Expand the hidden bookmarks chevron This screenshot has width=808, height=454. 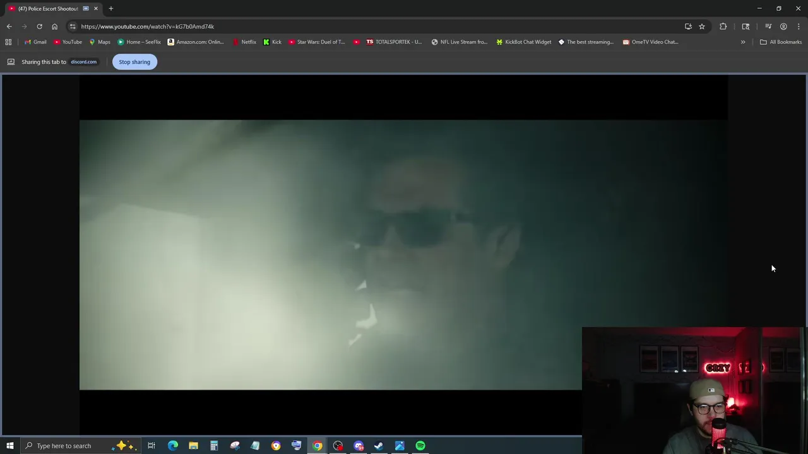[743, 42]
